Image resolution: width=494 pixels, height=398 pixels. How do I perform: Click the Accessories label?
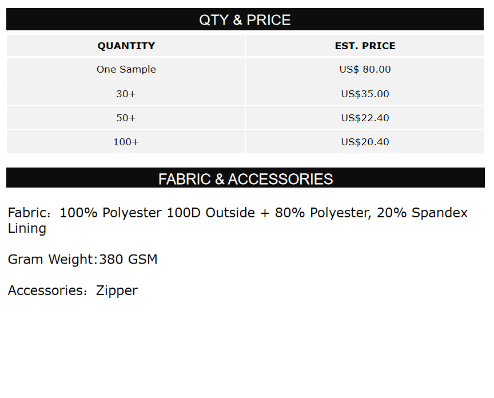pos(46,290)
